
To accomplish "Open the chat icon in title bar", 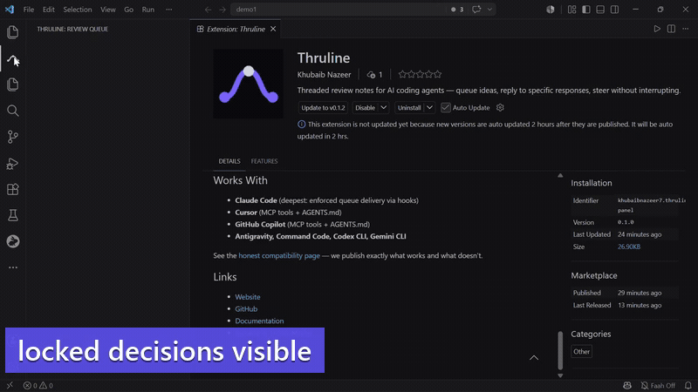I will (x=476, y=10).
